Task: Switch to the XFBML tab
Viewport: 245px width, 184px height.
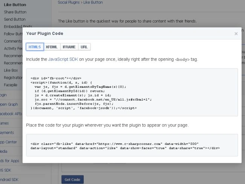Action: pyautogui.click(x=52, y=47)
